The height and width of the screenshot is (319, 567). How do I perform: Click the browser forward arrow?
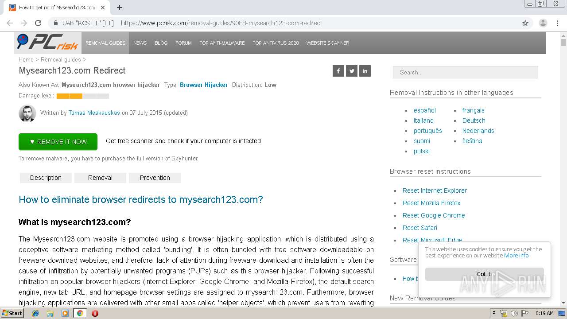24,23
